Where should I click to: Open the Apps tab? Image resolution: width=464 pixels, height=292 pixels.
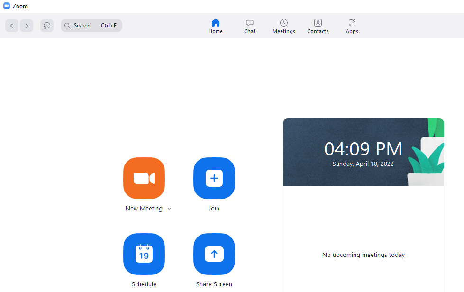[x=352, y=27]
